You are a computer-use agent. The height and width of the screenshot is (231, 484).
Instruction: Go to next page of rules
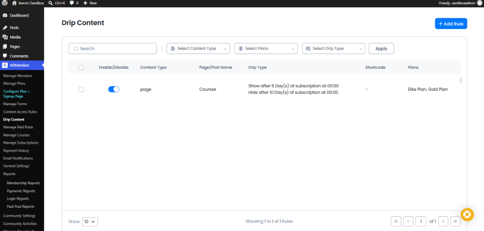443,221
